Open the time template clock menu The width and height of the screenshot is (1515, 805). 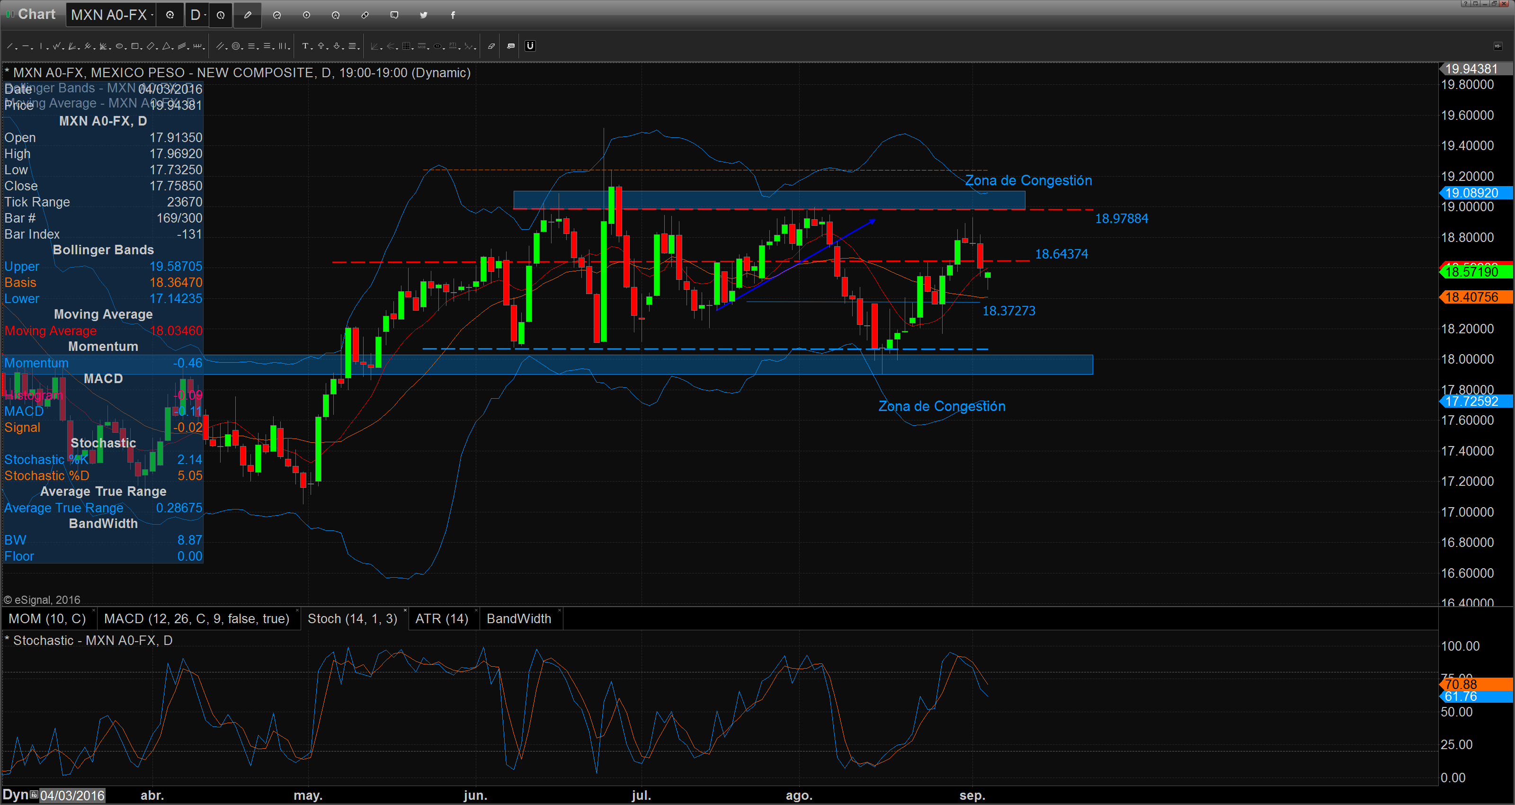click(221, 15)
